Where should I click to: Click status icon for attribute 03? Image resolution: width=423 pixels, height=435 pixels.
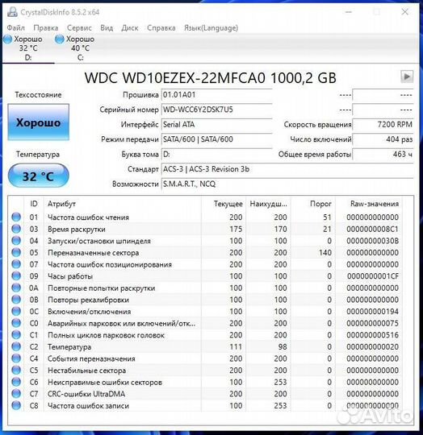[x=16, y=229]
